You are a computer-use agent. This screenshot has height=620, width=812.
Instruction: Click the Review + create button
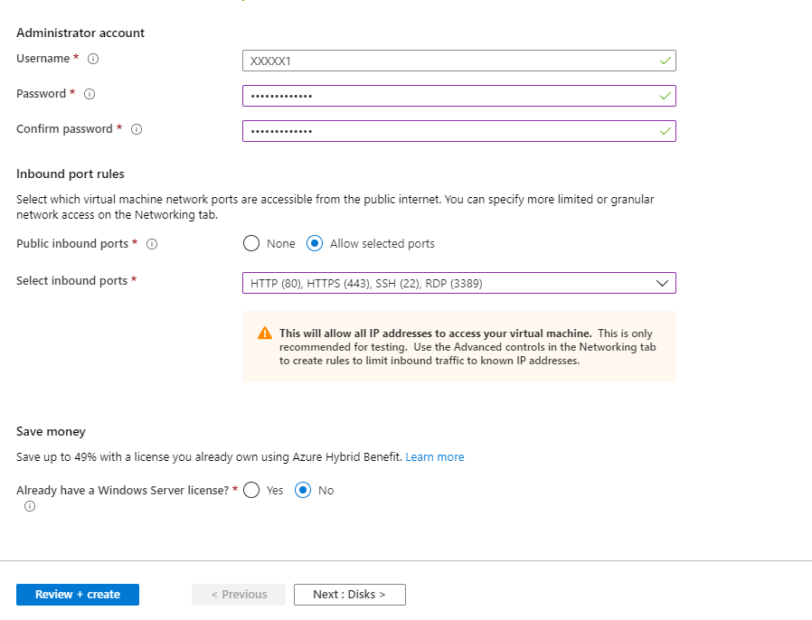tap(78, 595)
